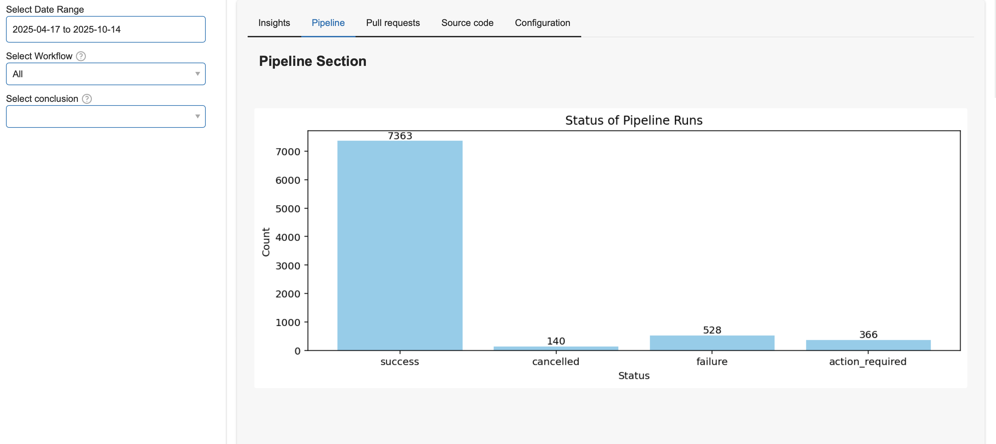996x444 pixels.
Task: Click the cancelled bar
Action: (556, 348)
